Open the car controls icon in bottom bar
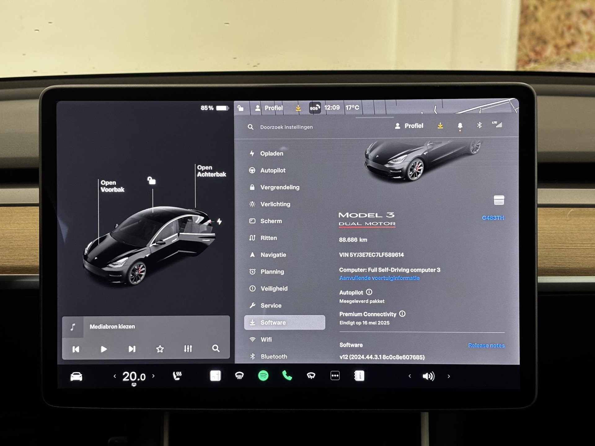Screen dimensions: 595x446 [x=76, y=376]
